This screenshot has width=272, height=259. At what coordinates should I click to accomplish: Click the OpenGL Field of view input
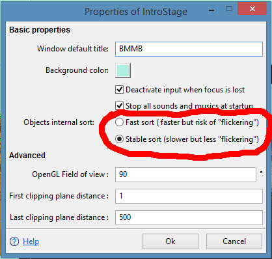[x=185, y=174]
